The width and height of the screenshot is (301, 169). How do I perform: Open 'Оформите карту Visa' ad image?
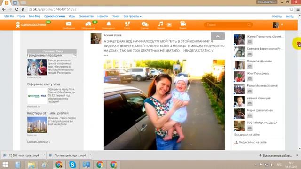click(x=37, y=96)
